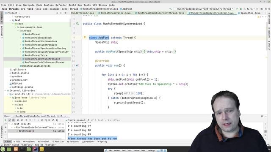Run the selected configuration with the green play icon

(237, 9)
